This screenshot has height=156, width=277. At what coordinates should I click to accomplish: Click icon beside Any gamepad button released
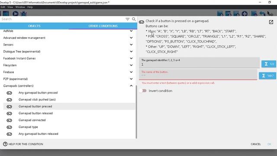click(x=9, y=134)
